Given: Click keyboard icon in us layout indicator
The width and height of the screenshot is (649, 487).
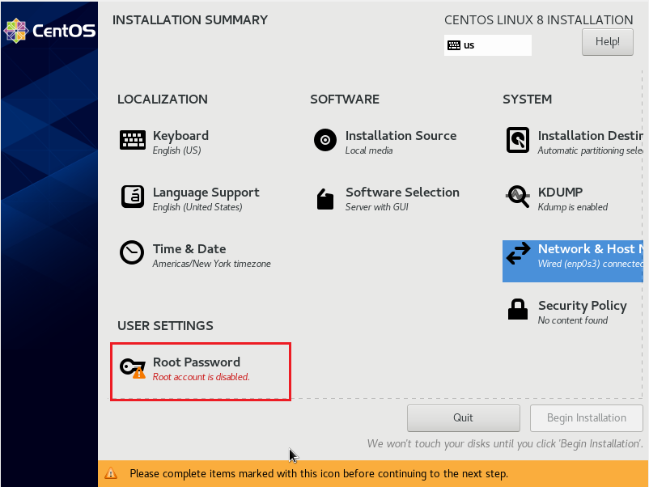Looking at the screenshot, I should point(454,45).
